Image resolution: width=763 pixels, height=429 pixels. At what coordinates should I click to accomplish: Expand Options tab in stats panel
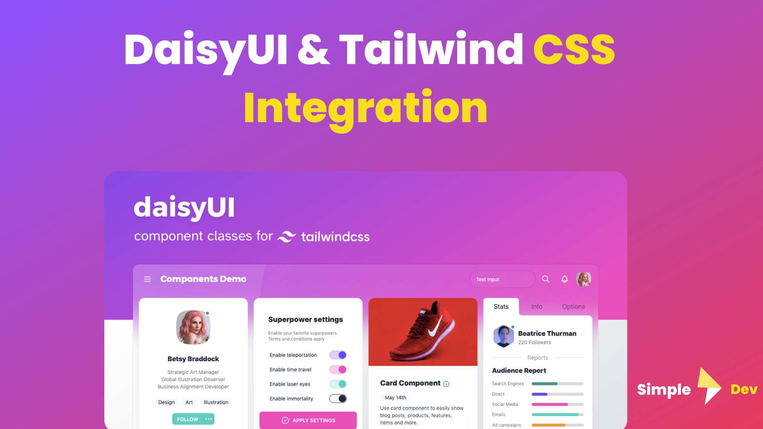[572, 306]
